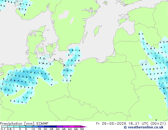Click the '18..21 UTC' time label

pyautogui.click(x=138, y=124)
